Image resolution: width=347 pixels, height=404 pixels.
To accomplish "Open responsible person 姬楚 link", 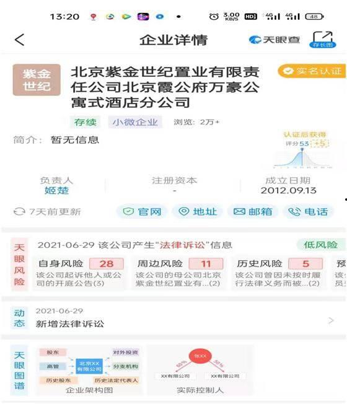I will tap(56, 190).
